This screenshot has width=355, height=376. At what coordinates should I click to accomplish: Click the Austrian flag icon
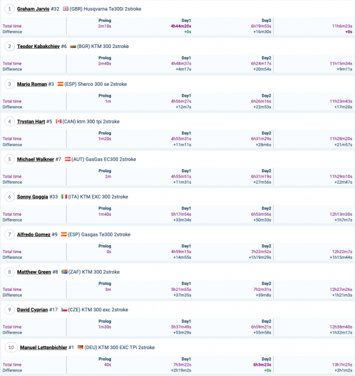coord(68,159)
